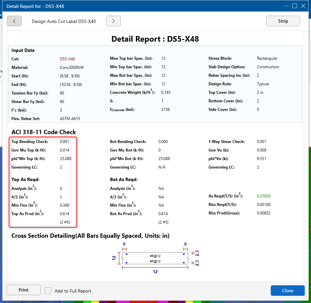This screenshot has height=303, width=311.
Task: Click the Strip button
Action: pos(283,21)
